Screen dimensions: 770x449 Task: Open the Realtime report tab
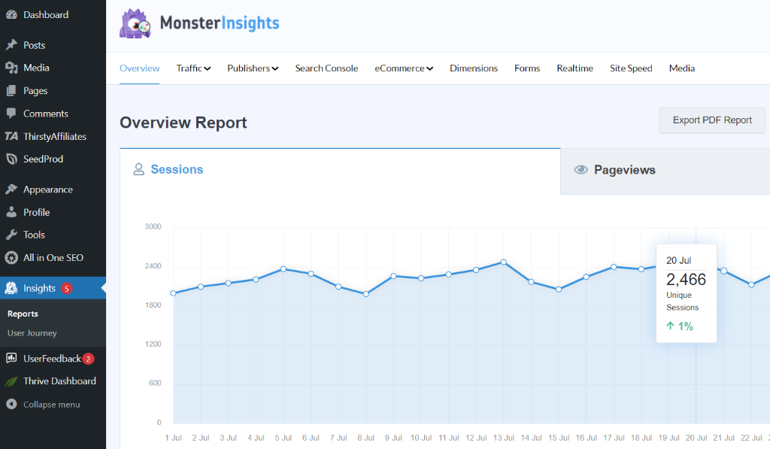[x=574, y=68]
